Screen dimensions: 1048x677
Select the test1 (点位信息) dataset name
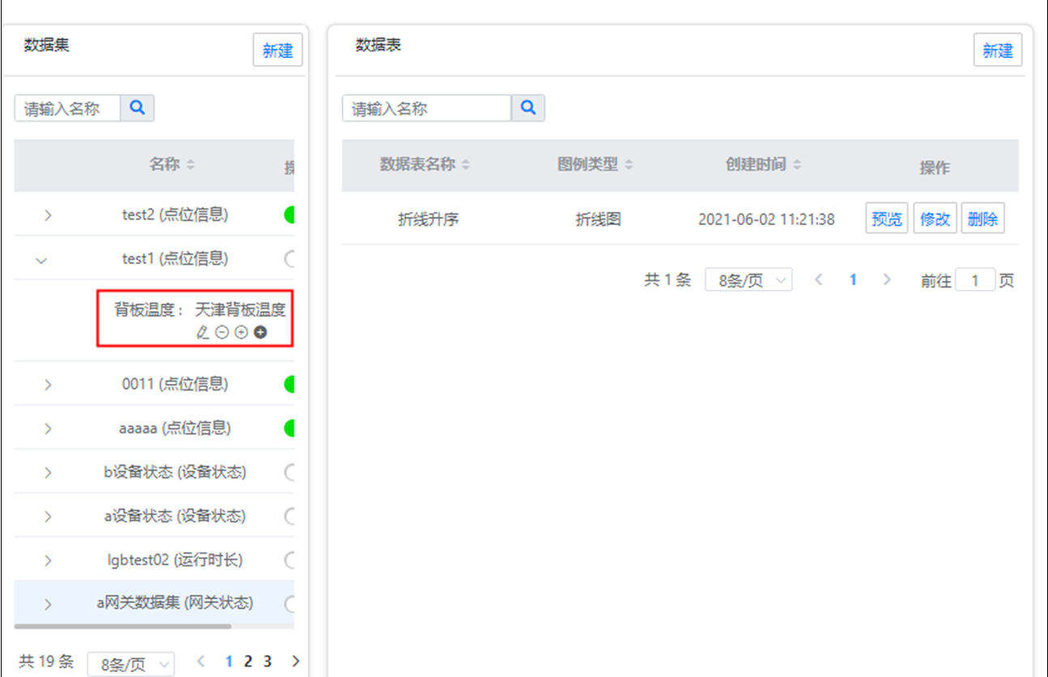[175, 258]
